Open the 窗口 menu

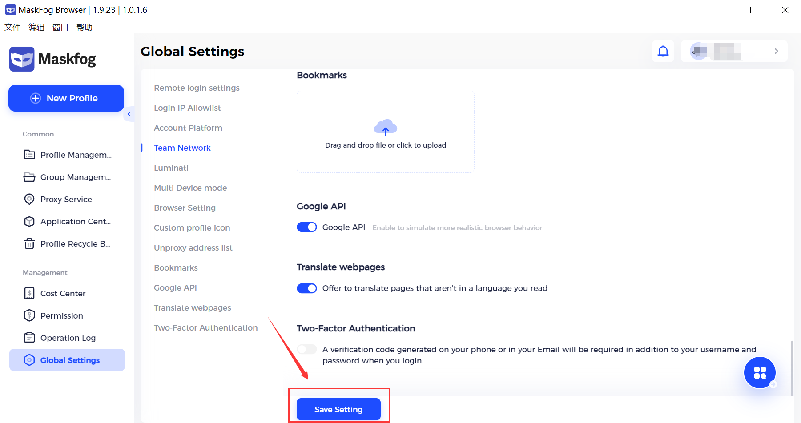(x=60, y=28)
